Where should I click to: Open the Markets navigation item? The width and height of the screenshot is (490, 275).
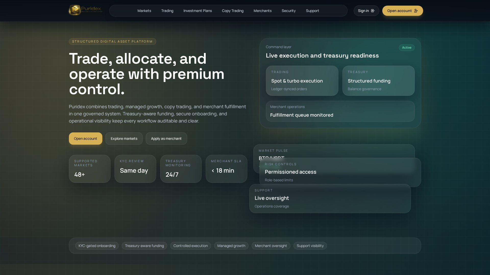click(x=144, y=11)
